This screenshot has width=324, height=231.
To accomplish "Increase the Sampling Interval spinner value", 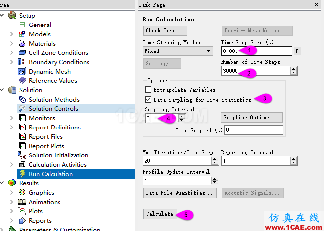I will [181, 116].
